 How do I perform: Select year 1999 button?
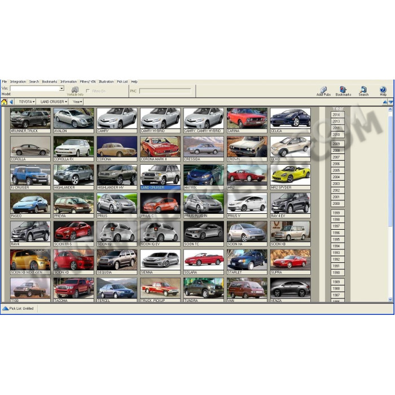point(337,213)
